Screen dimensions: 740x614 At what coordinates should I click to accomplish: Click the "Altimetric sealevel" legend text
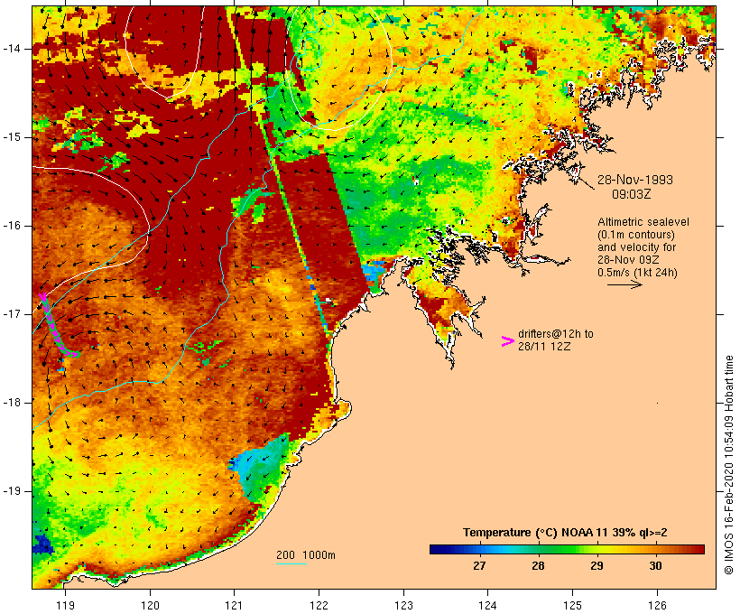pyautogui.click(x=643, y=222)
